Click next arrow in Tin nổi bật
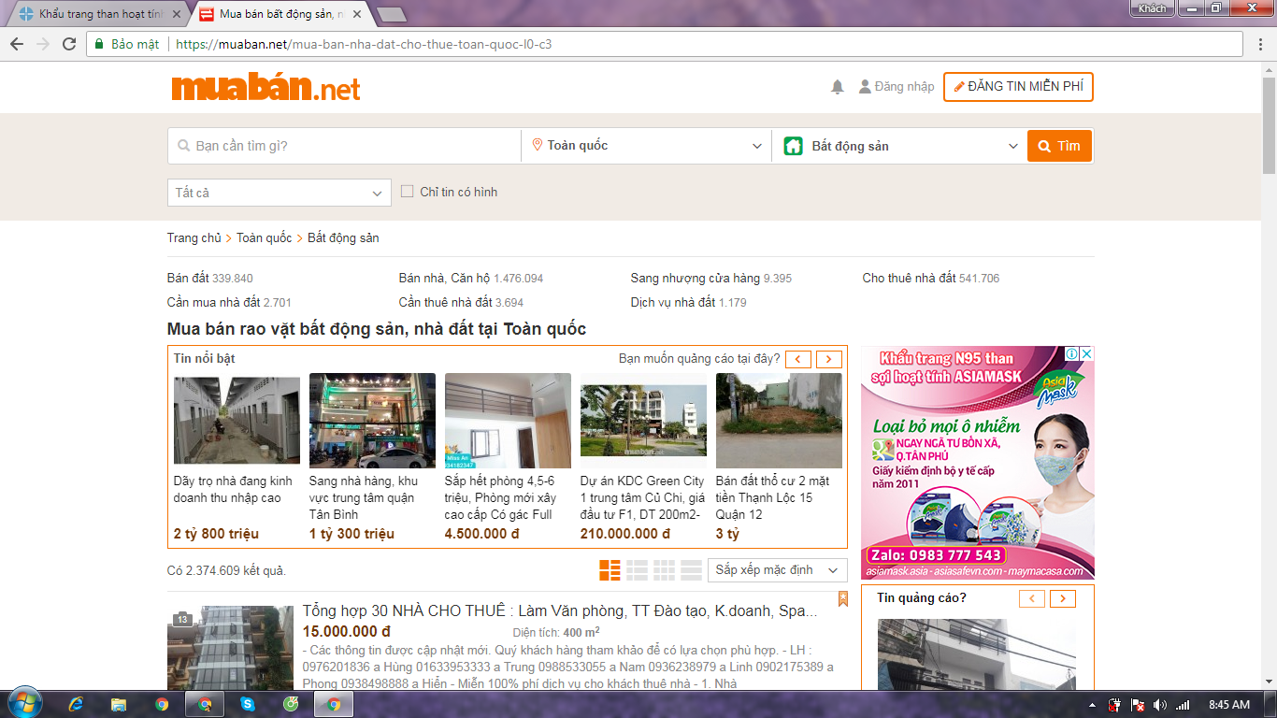The image size is (1277, 718). point(829,359)
